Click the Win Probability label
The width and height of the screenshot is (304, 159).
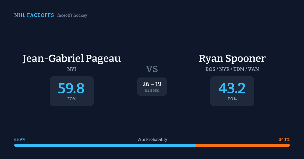[152, 140]
